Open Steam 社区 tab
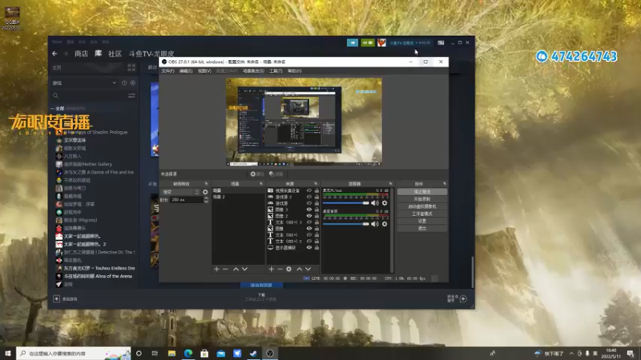Screen dimensions: 641x360 click(115, 54)
